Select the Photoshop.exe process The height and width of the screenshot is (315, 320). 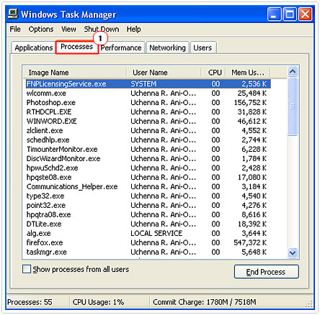tap(148, 103)
